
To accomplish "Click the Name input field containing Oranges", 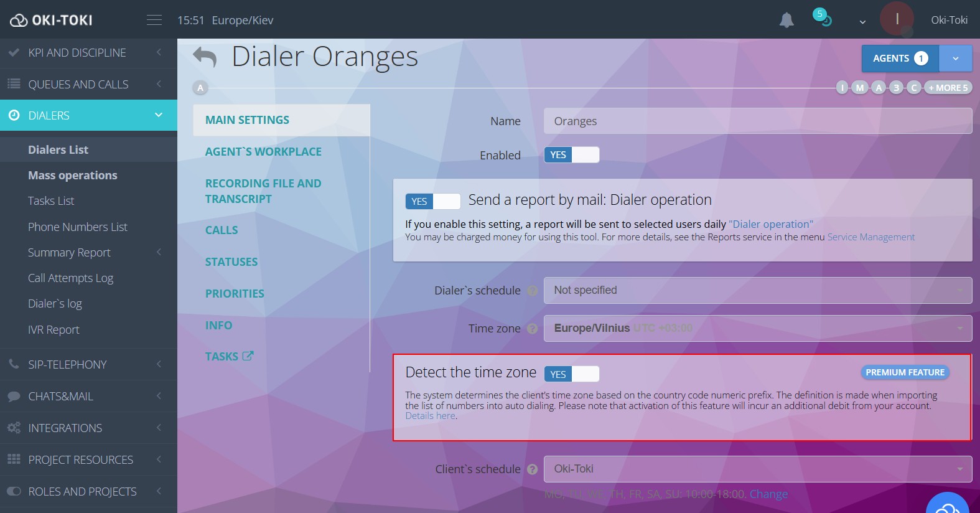I will tap(757, 121).
